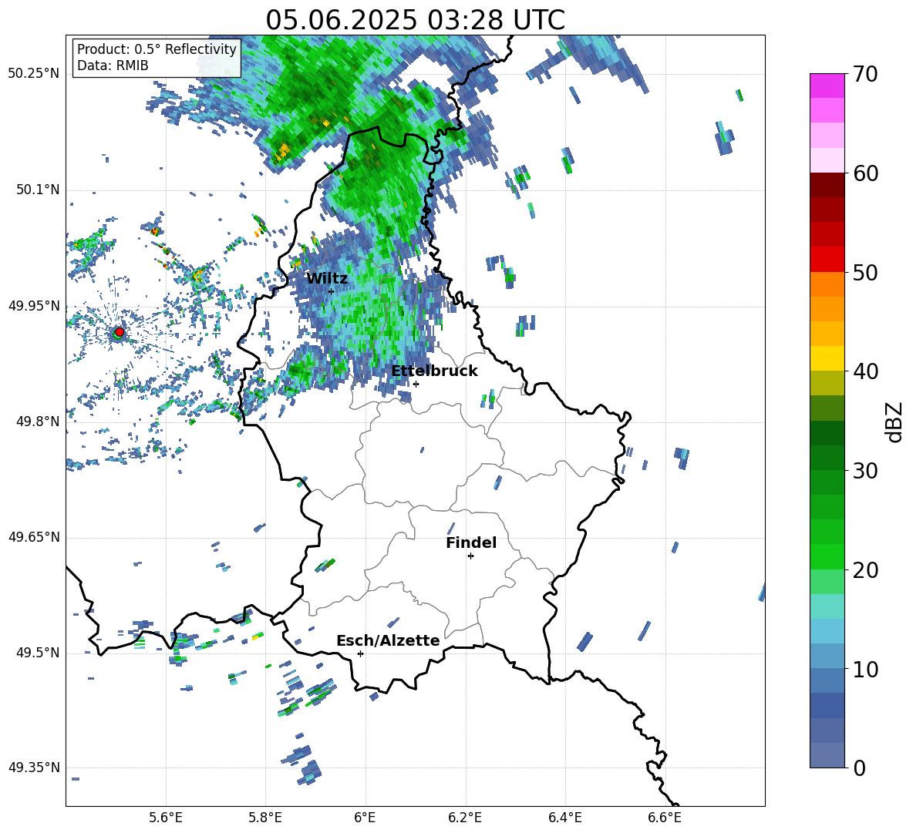Click the Esch/Alzette location cross marker

coord(360,653)
